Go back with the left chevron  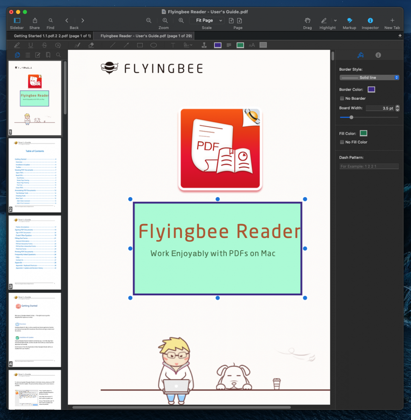(x=66, y=21)
